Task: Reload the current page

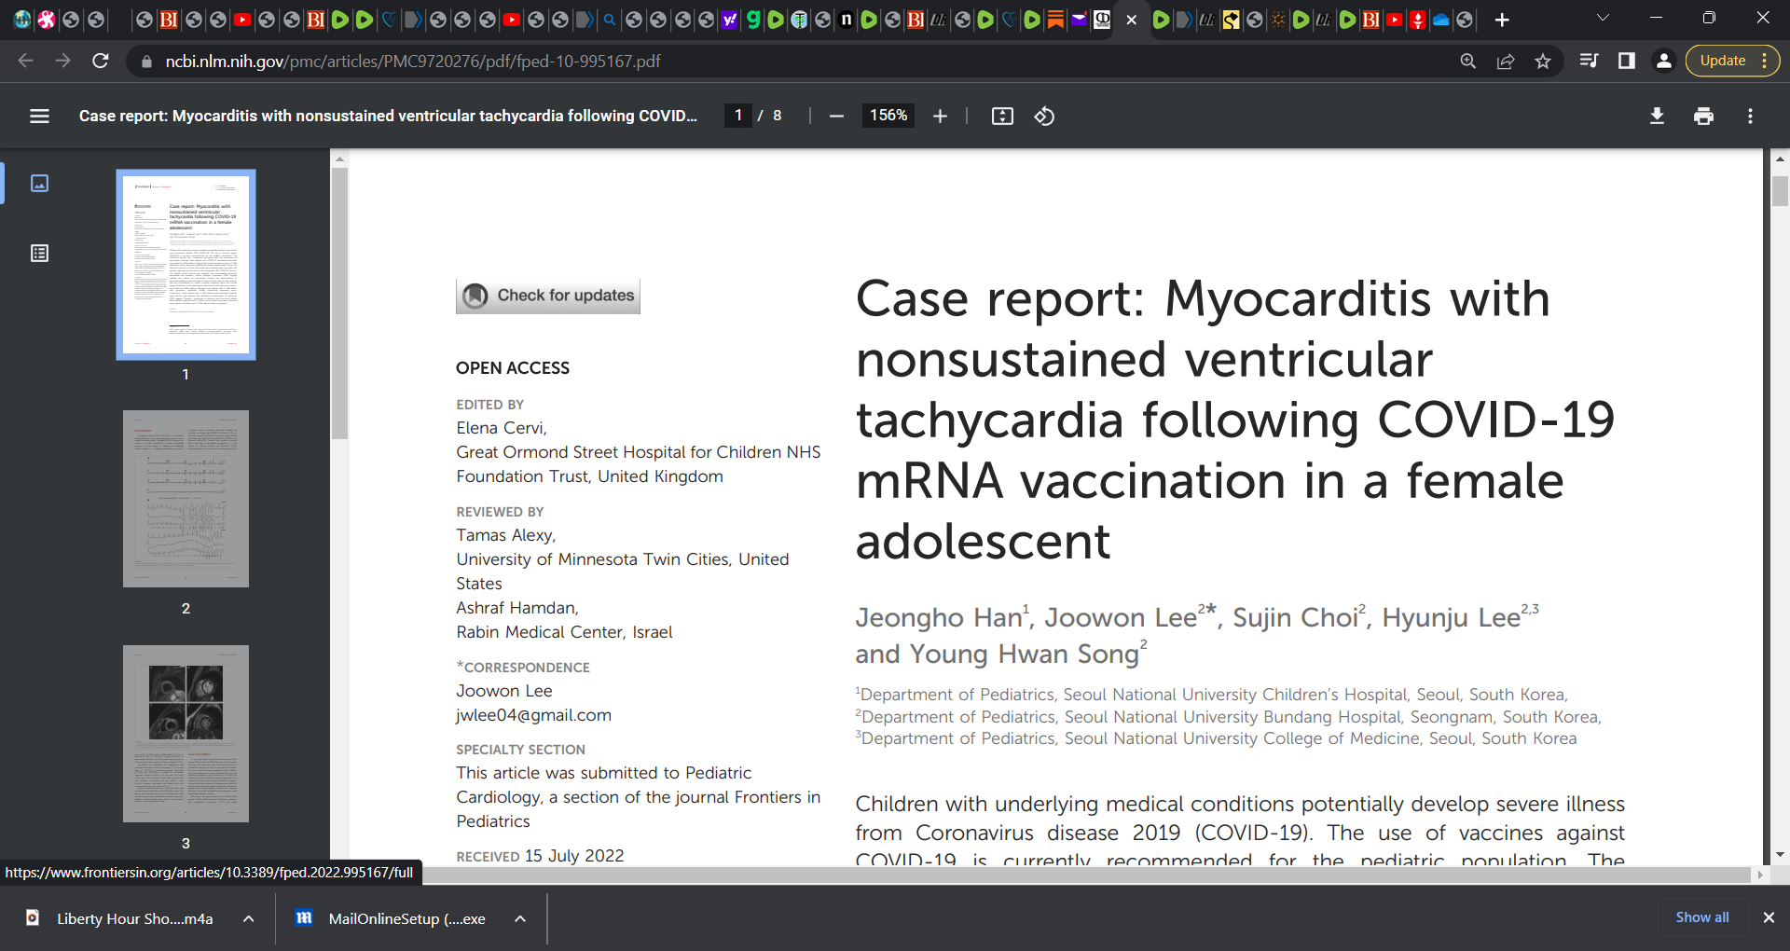Action: (101, 61)
